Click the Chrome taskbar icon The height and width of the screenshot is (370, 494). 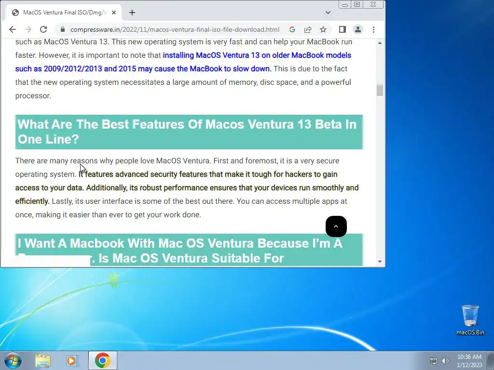coord(103,360)
